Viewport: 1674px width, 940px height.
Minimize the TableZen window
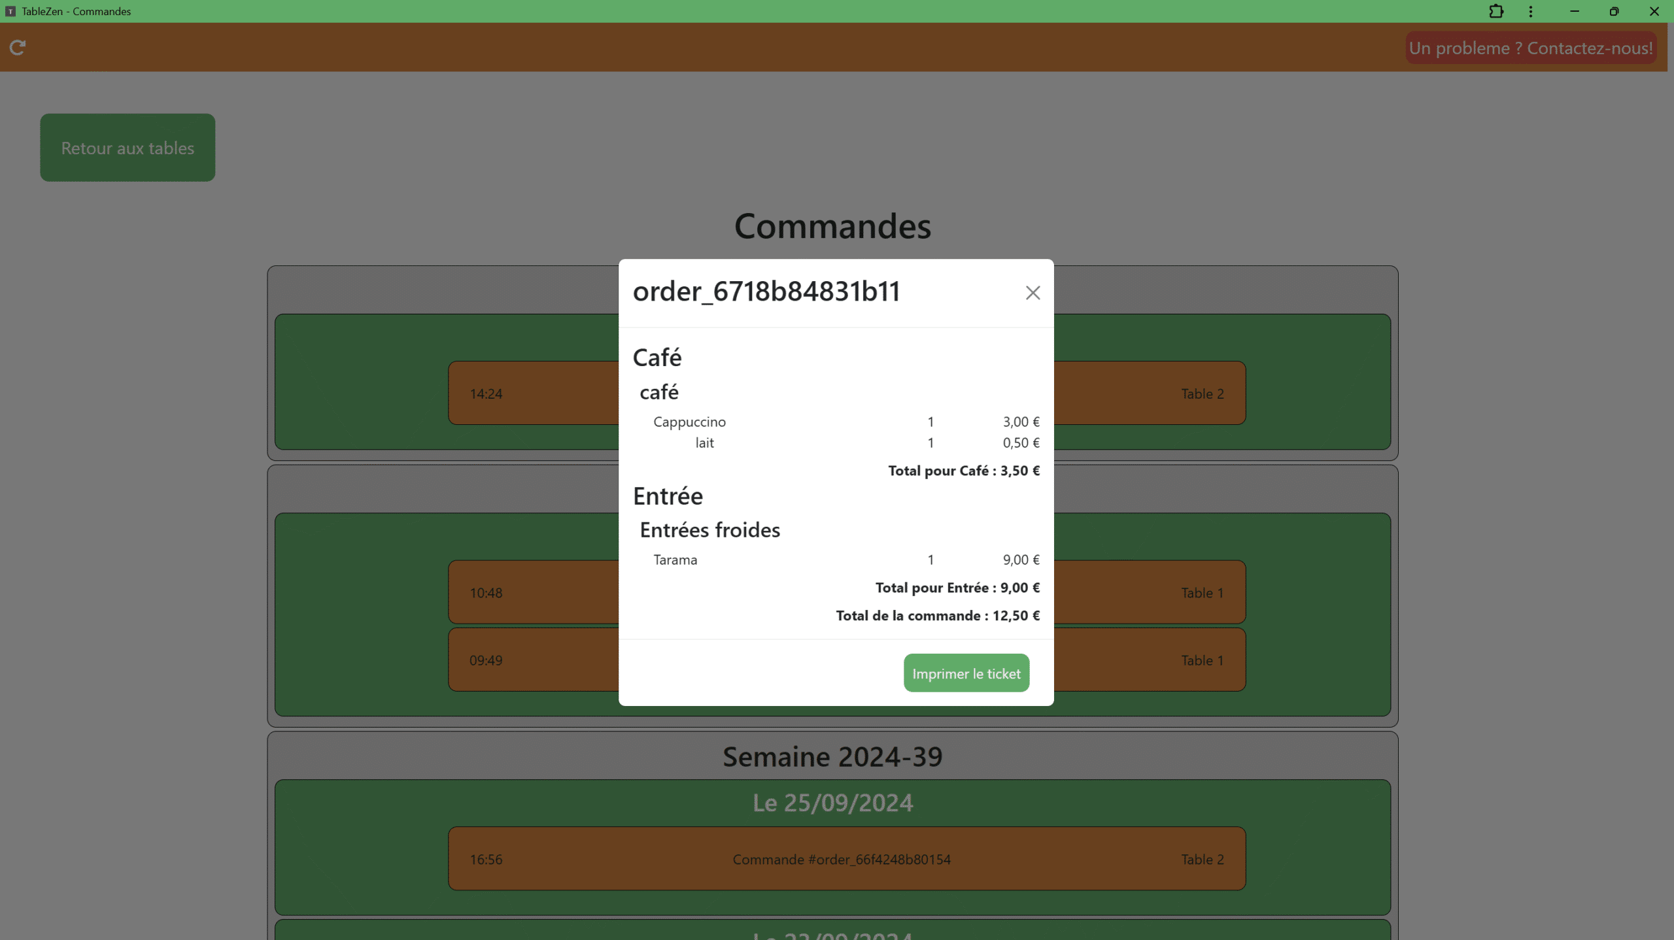coord(1575,11)
